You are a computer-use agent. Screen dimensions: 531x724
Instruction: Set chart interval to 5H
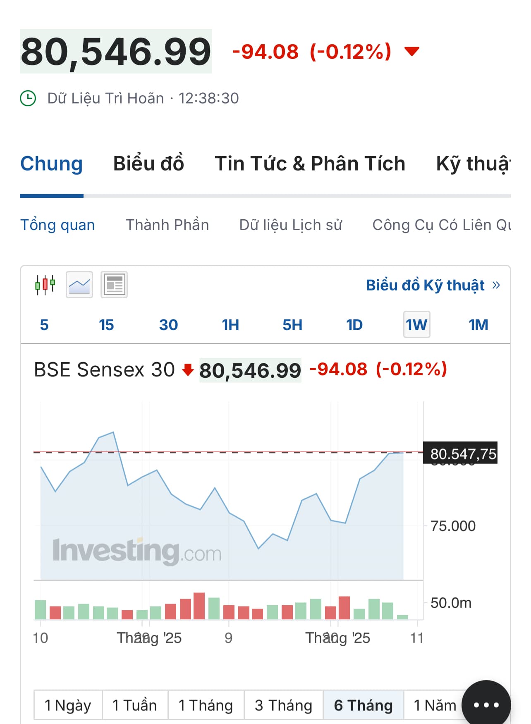tap(292, 325)
